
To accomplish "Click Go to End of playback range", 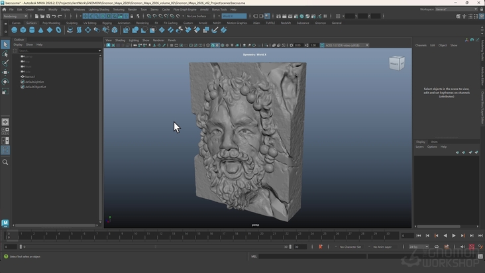I will pyautogui.click(x=480, y=236).
